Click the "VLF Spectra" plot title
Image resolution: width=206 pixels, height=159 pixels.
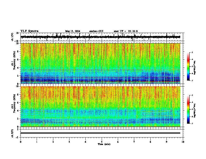tap(29, 31)
